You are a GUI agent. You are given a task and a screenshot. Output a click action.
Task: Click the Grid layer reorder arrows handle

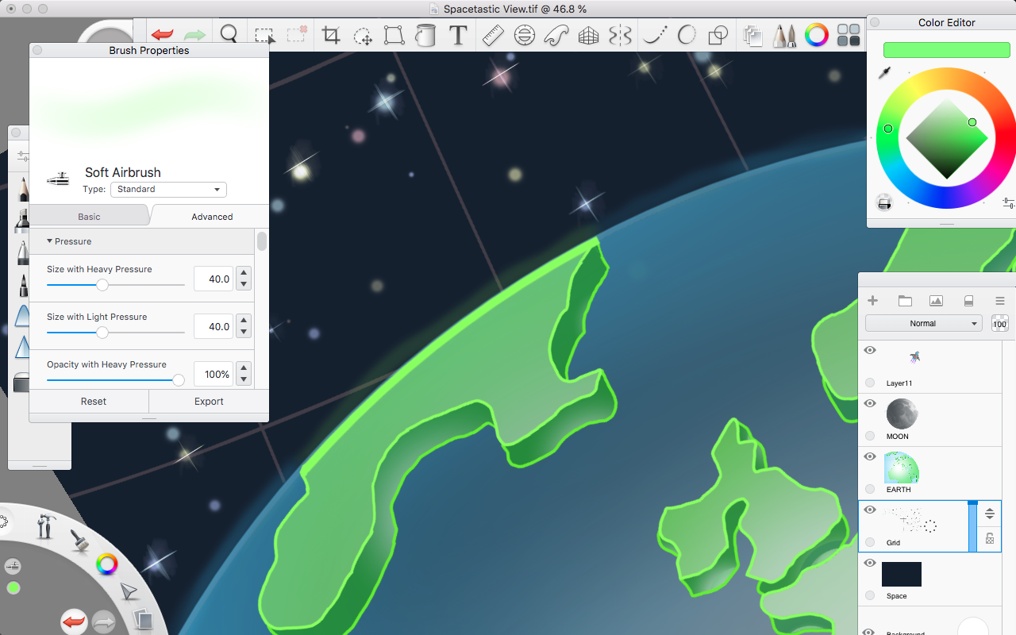pos(990,514)
